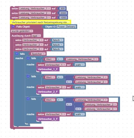Click the 'Objekt ID' label text

[x=50, y=27]
